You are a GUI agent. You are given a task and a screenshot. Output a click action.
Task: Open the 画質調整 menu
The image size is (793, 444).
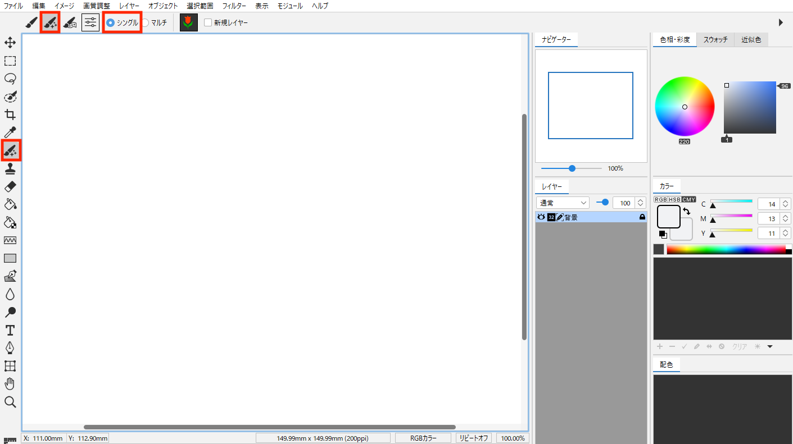click(97, 6)
